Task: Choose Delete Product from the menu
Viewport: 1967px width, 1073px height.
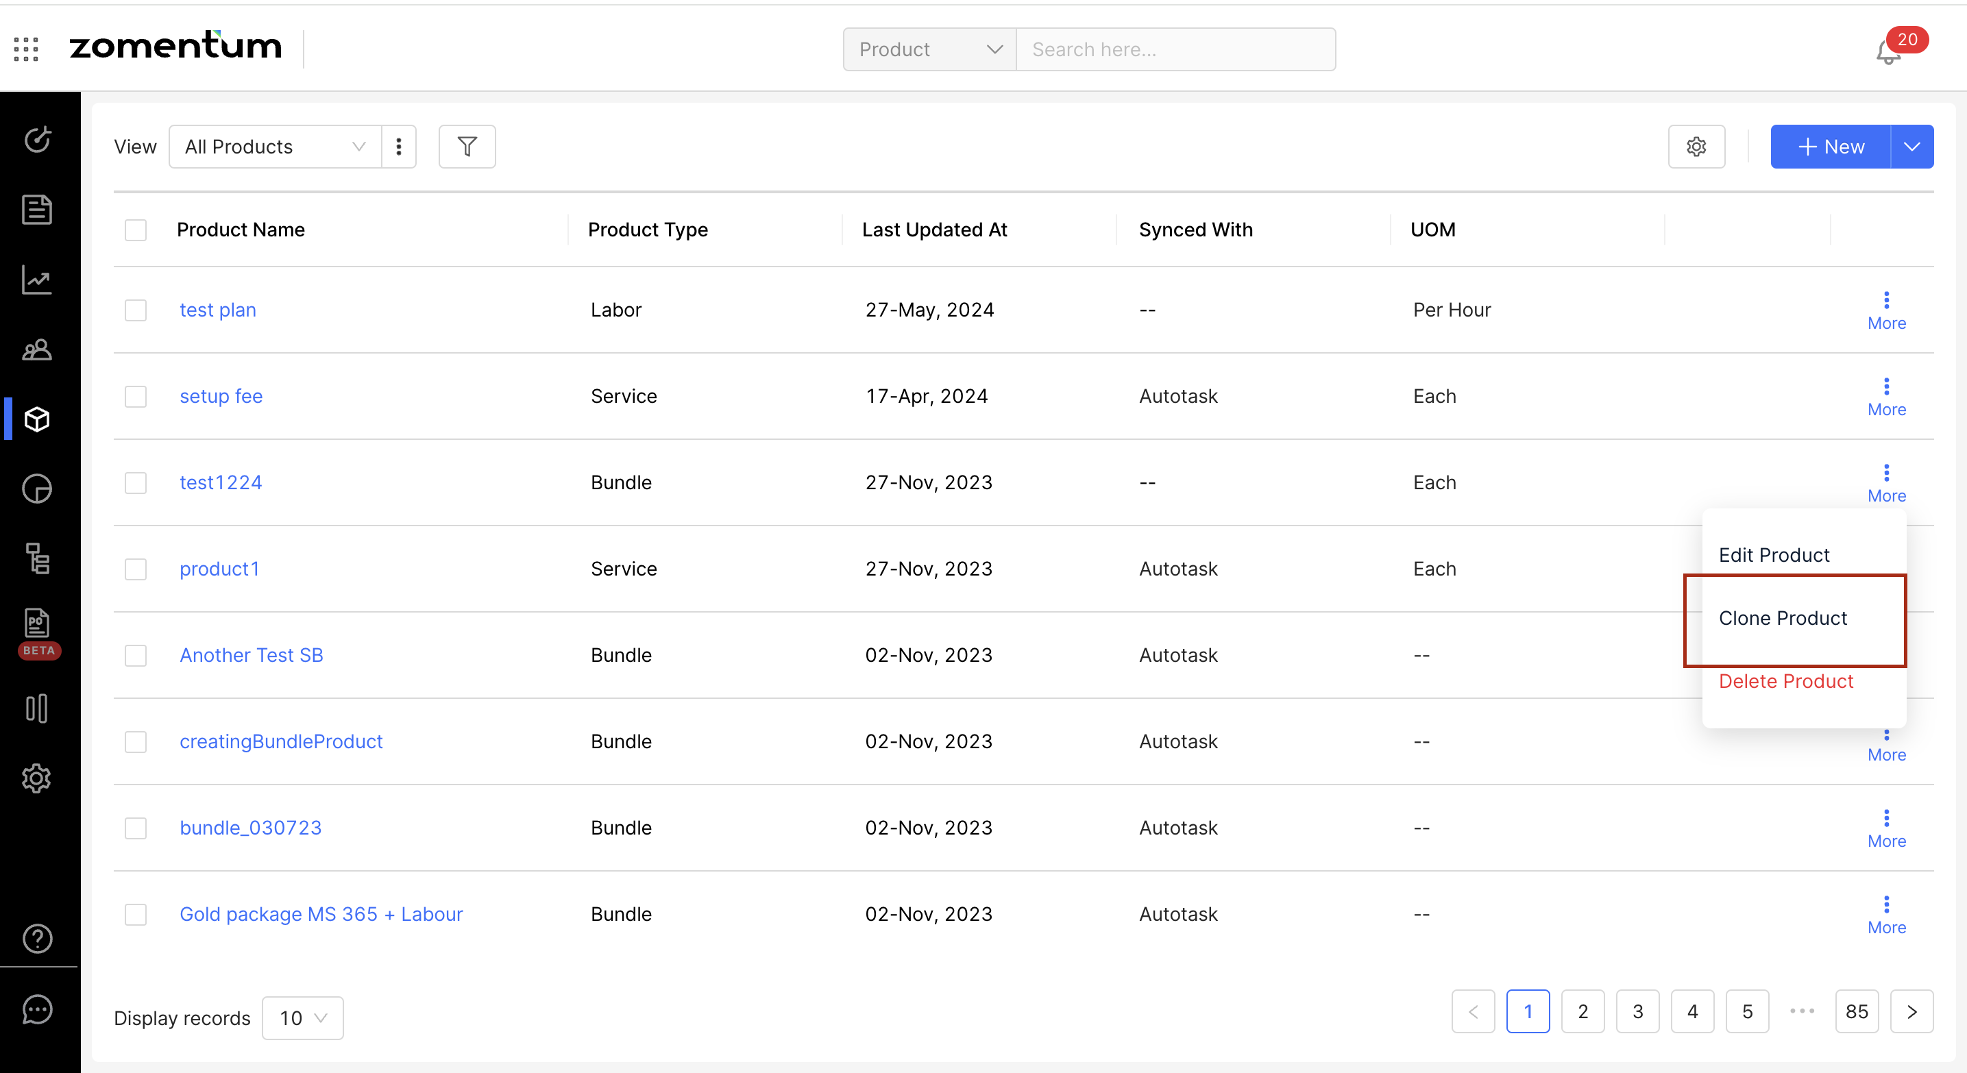Action: click(x=1785, y=682)
